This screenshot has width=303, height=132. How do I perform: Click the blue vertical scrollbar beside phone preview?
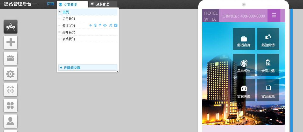291,70
